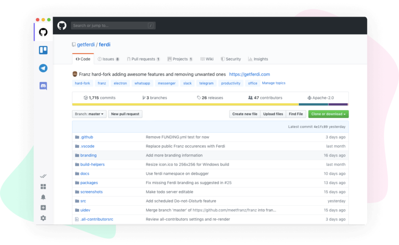Click the .all-contributorsrc file icon
Screen dimensions: 399x245
pyautogui.click(x=77, y=219)
